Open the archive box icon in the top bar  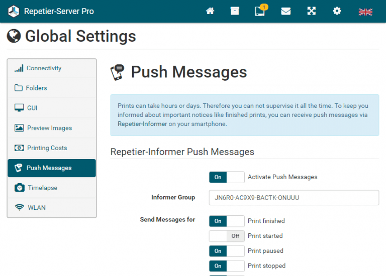coord(235,11)
